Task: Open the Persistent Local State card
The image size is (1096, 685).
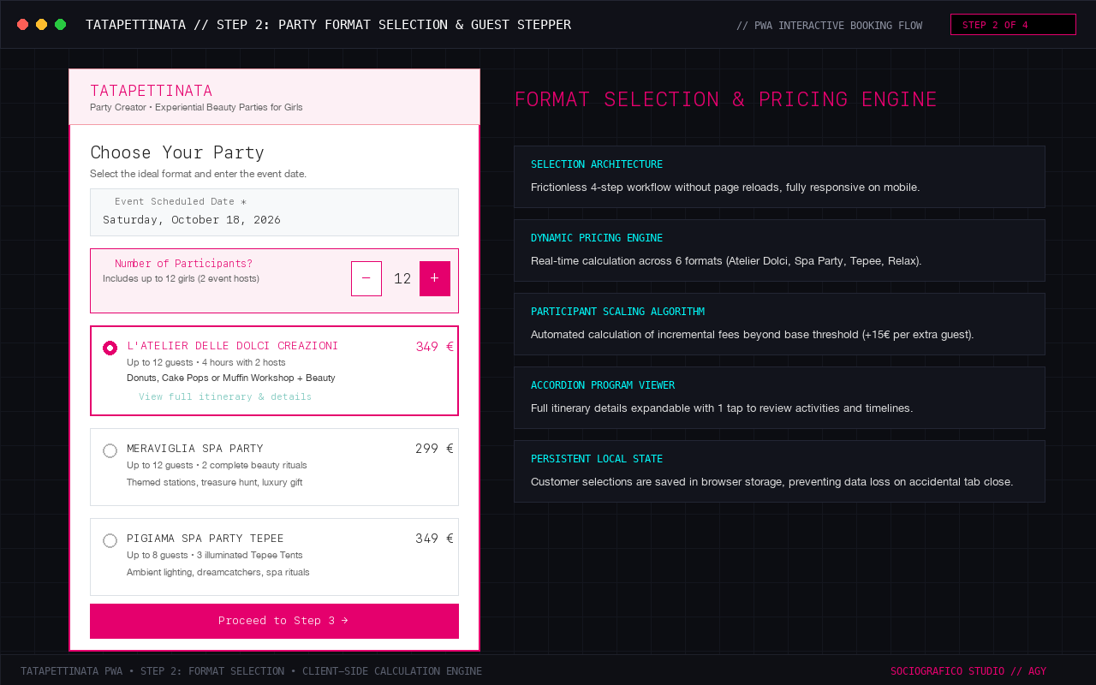Action: (x=779, y=471)
